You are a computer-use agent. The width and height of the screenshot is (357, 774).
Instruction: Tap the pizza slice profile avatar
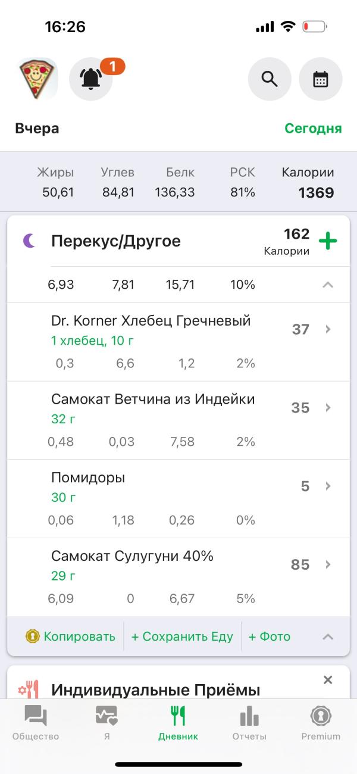tap(37, 79)
